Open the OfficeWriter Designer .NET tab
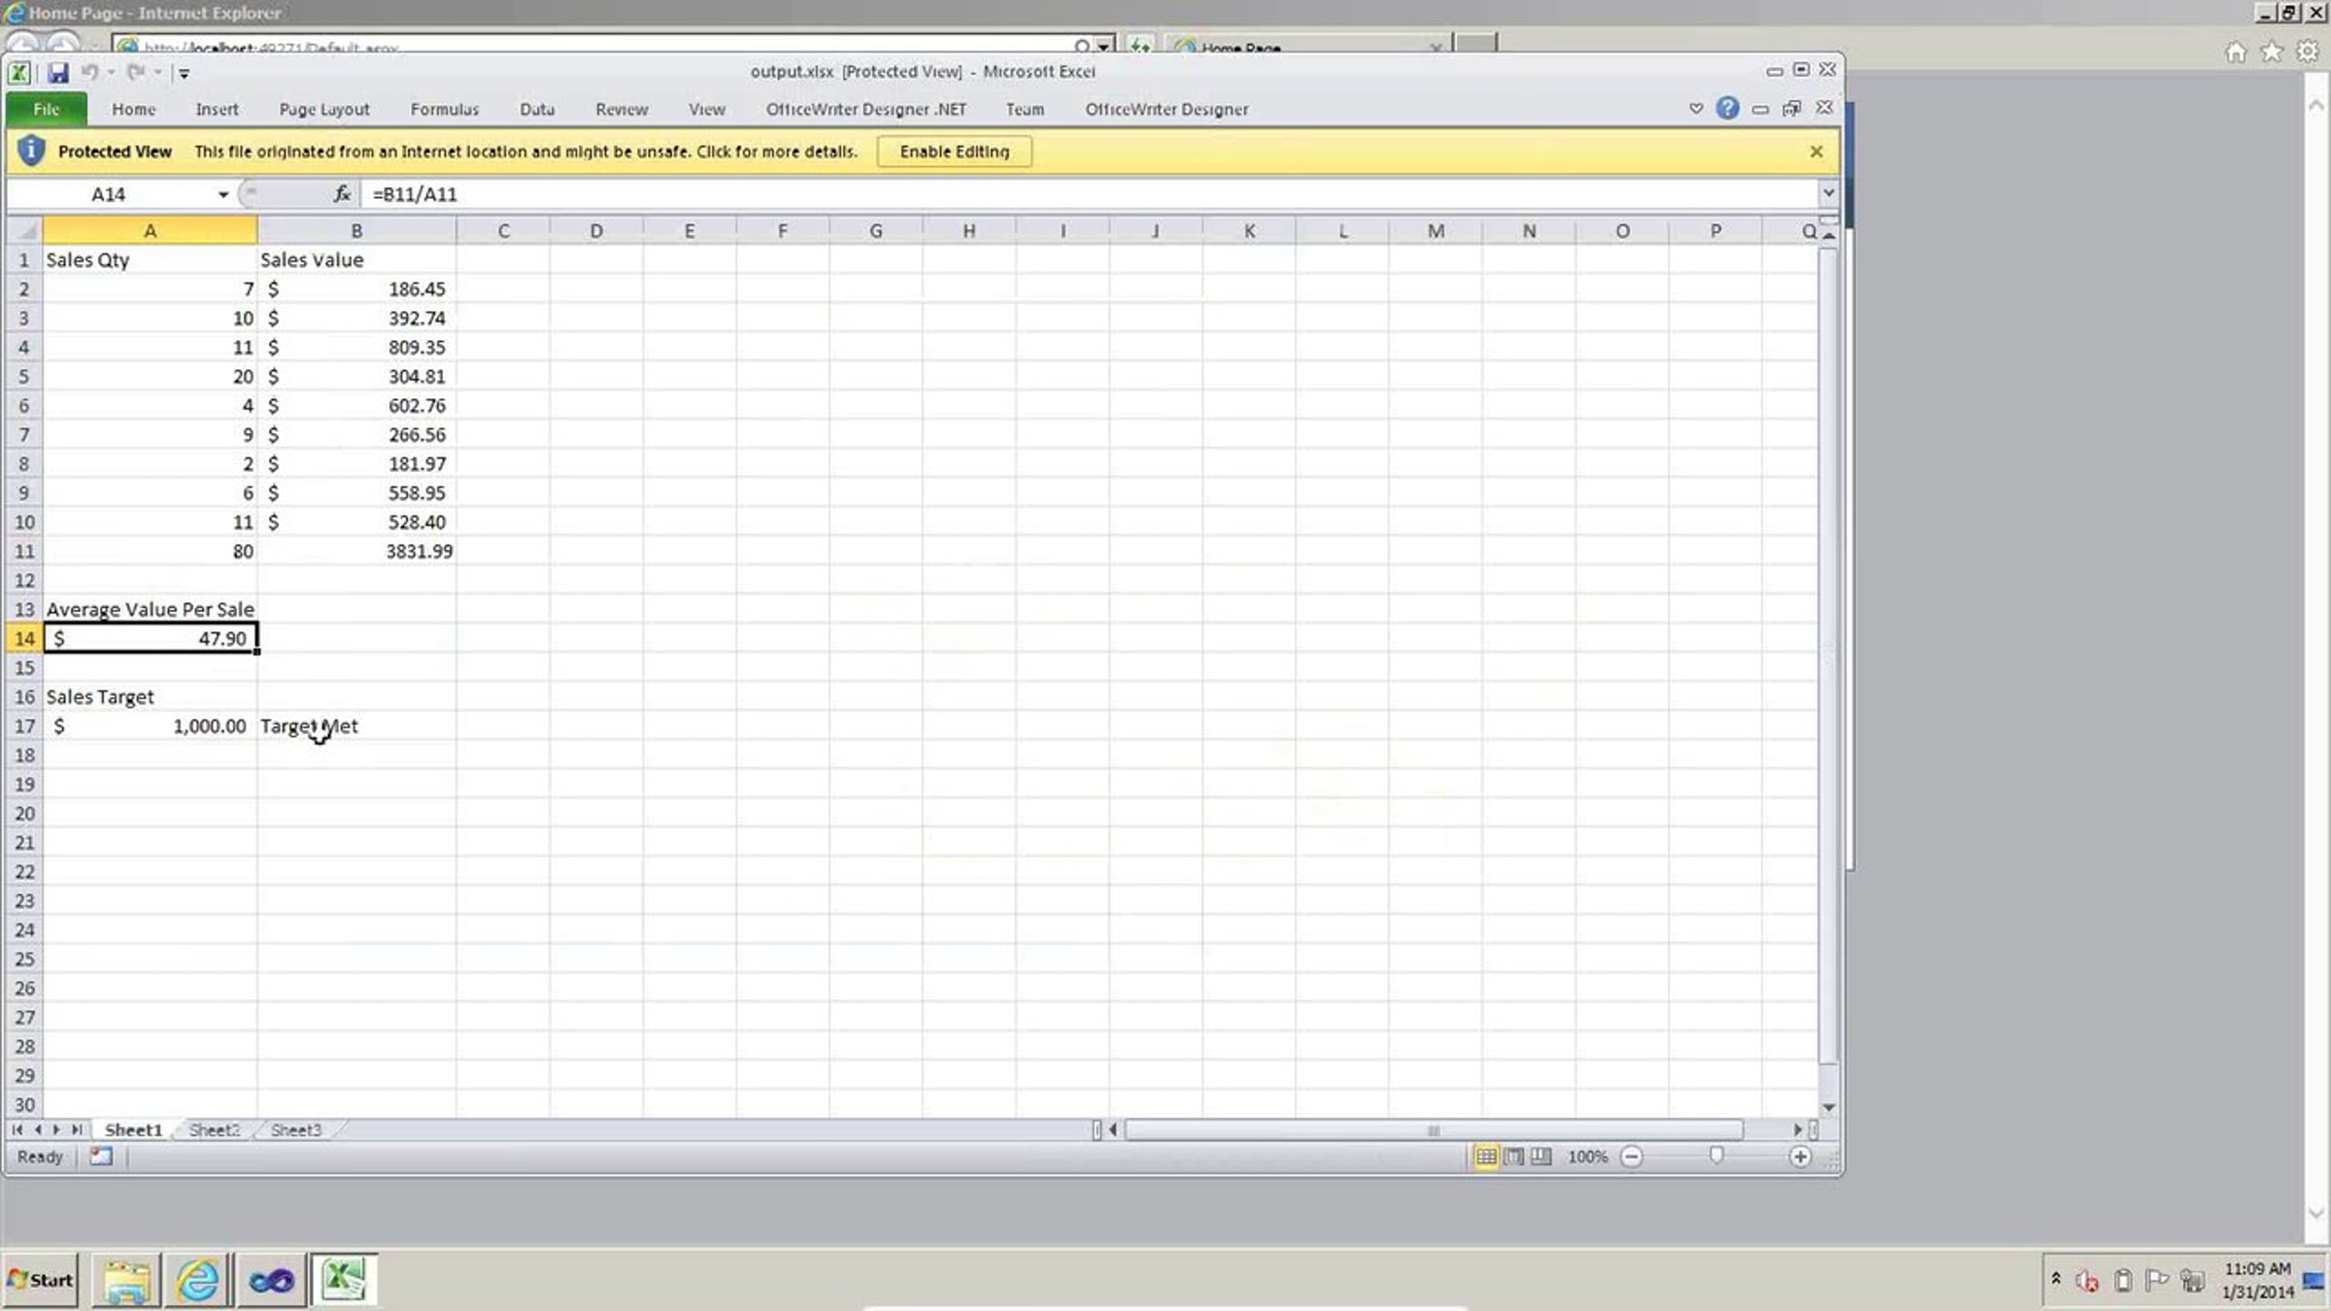 pos(866,109)
